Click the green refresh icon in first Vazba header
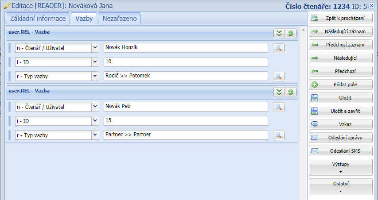The image size is (378, 200). coord(290,33)
